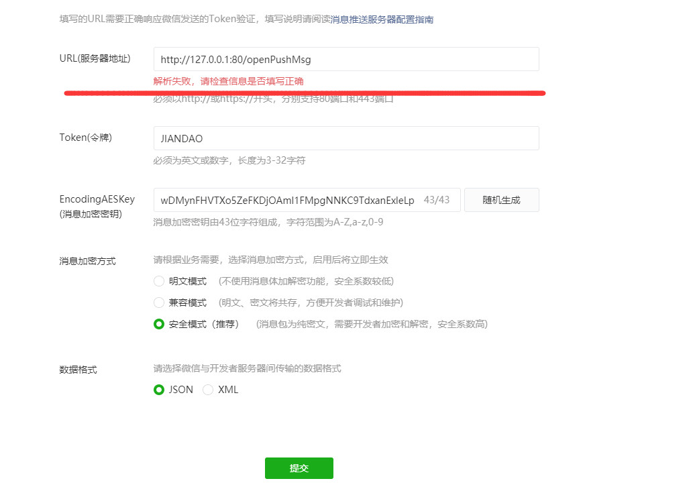
Task: Focus the Token(令牌) input field
Action: click(x=346, y=138)
